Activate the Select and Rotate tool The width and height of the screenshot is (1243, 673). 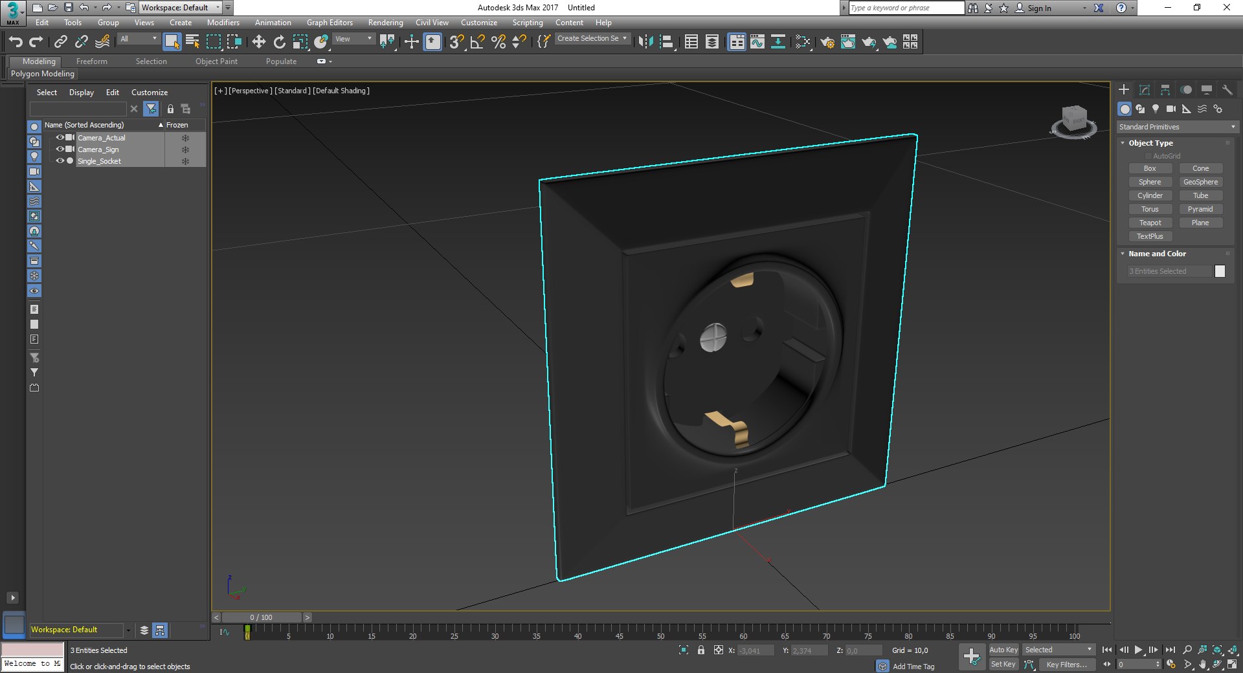tap(279, 42)
